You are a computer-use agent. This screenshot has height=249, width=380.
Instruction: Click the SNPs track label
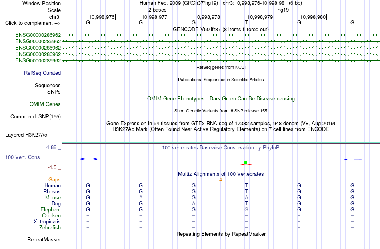point(54,92)
